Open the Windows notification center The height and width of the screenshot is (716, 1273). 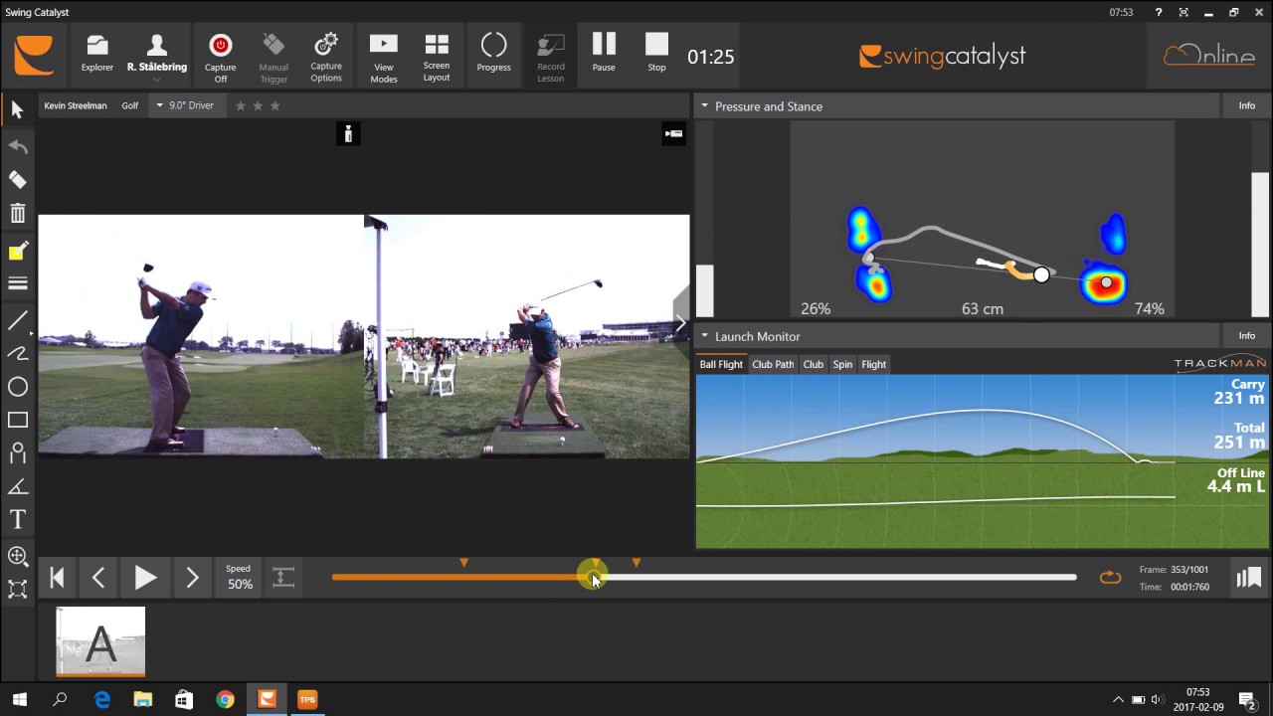1247,699
